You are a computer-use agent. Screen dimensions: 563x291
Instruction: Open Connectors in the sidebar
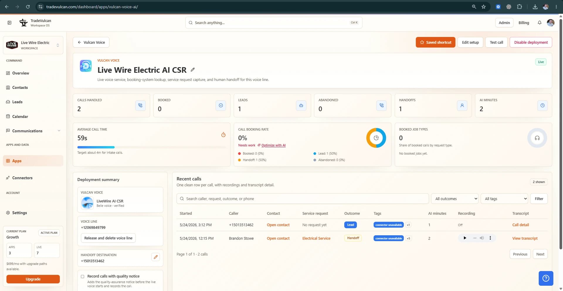pyautogui.click(x=22, y=178)
